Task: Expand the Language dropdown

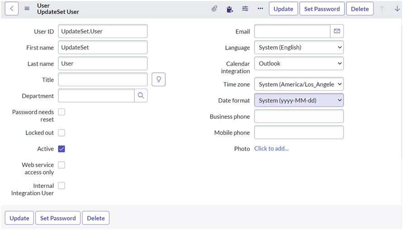Action: pos(299,47)
